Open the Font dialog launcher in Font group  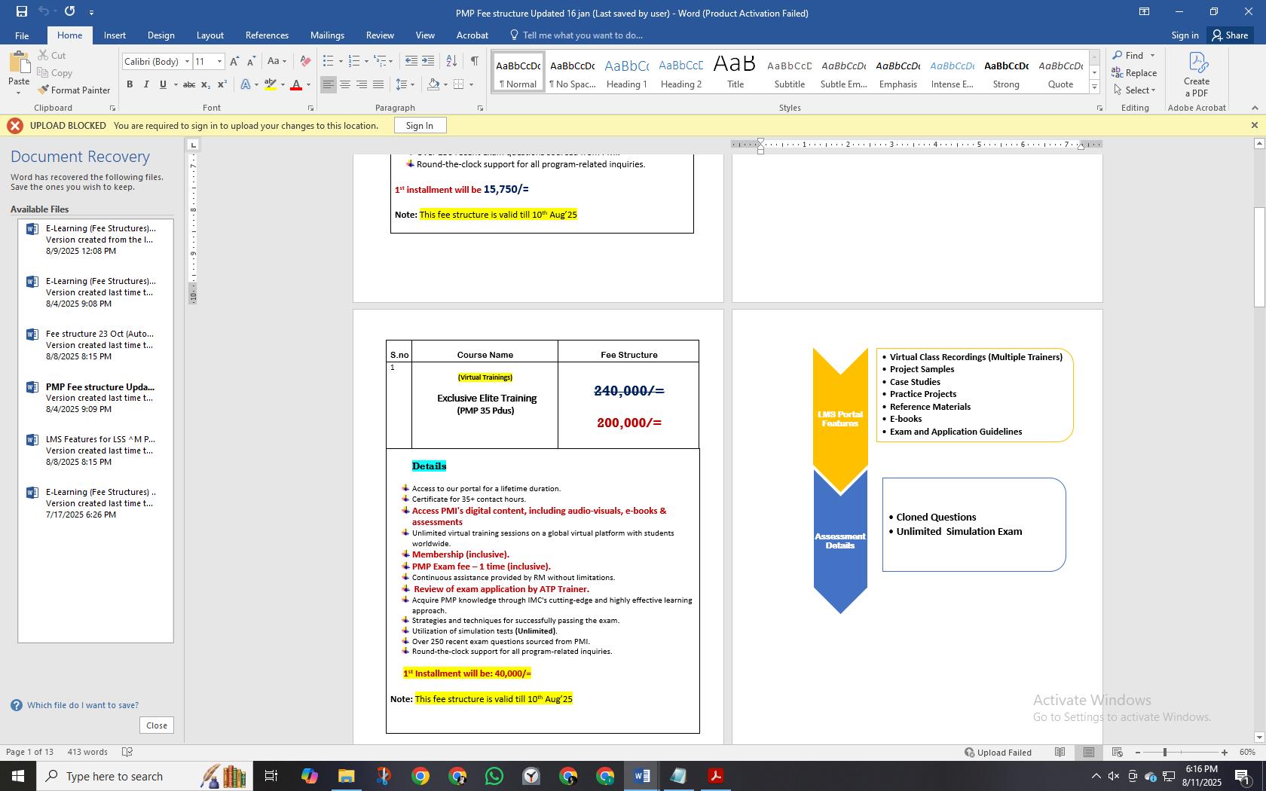pos(310,108)
